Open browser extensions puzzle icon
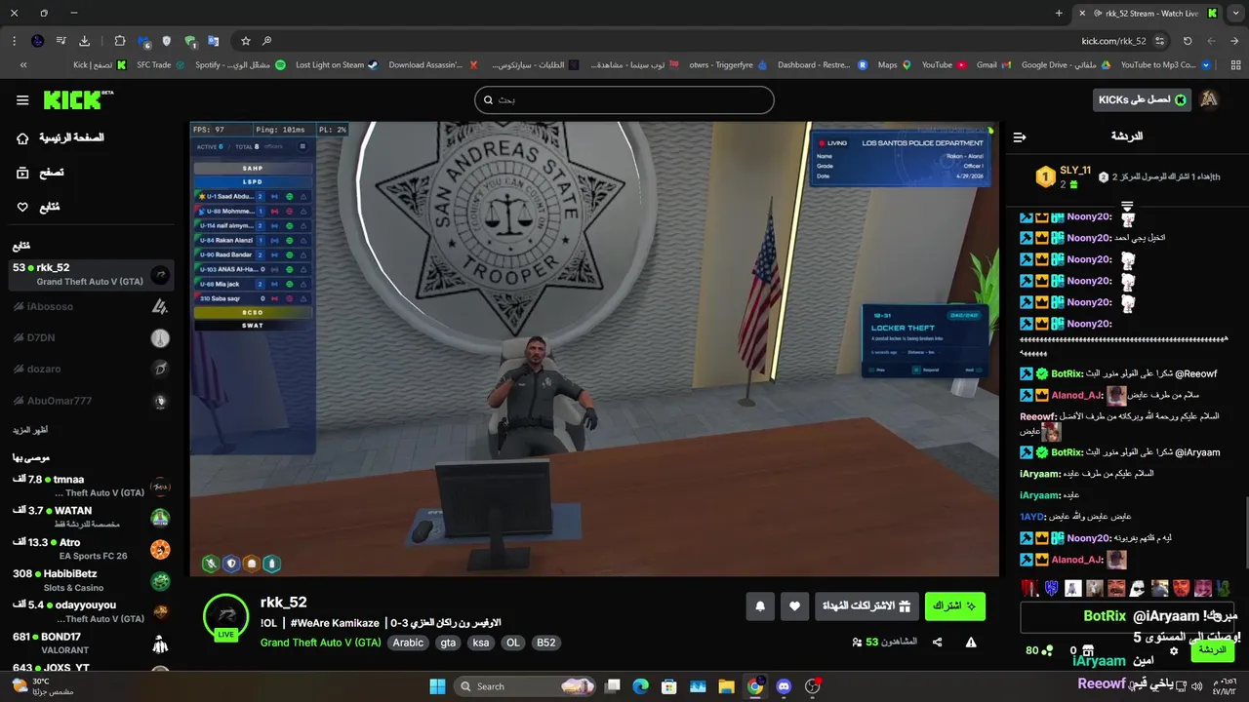The height and width of the screenshot is (702, 1249). [120, 41]
